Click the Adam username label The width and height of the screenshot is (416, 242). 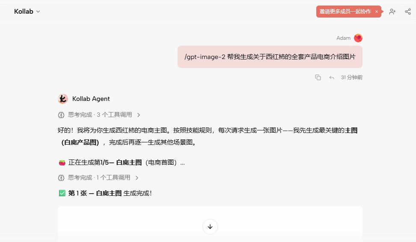click(x=343, y=38)
